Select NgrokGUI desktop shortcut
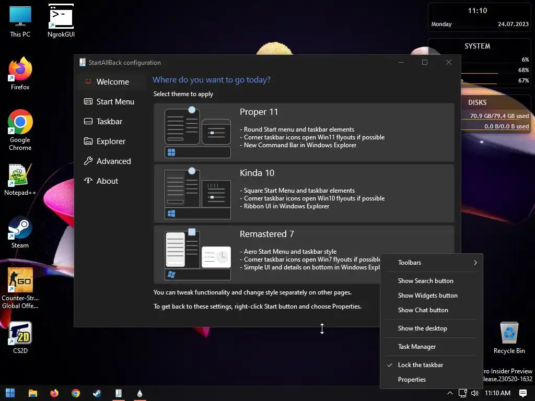Viewport: 535px width, 401px height. tap(61, 20)
